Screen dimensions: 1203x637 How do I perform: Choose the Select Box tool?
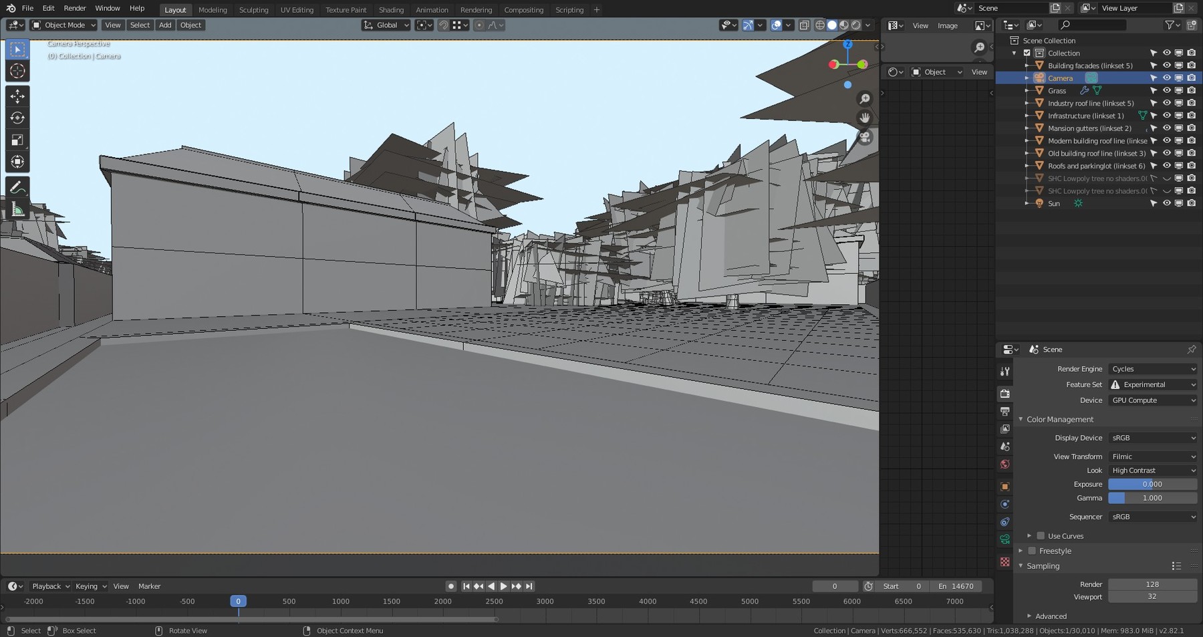point(17,49)
